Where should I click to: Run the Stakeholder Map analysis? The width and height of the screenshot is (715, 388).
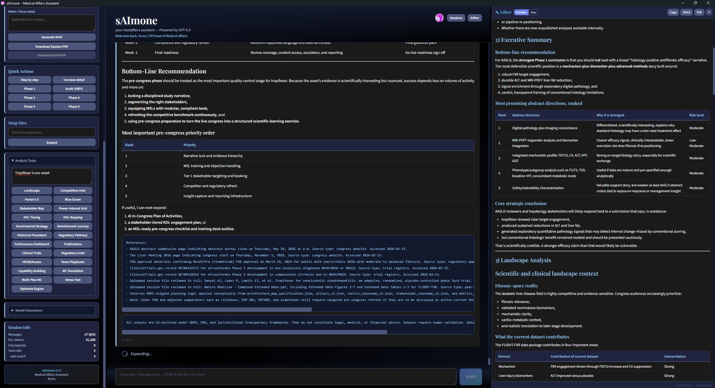point(32,208)
